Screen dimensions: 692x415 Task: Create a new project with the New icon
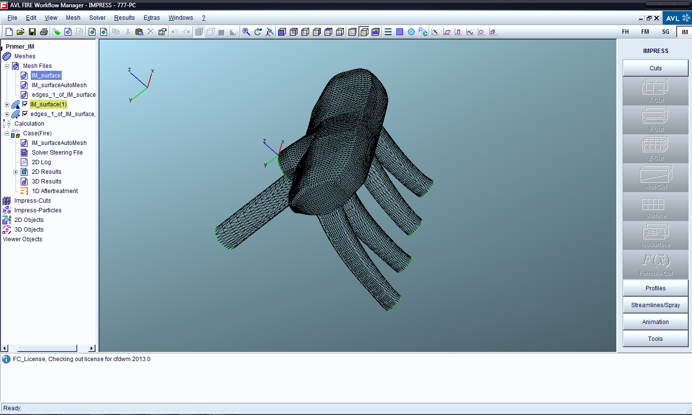pyautogui.click(x=9, y=32)
